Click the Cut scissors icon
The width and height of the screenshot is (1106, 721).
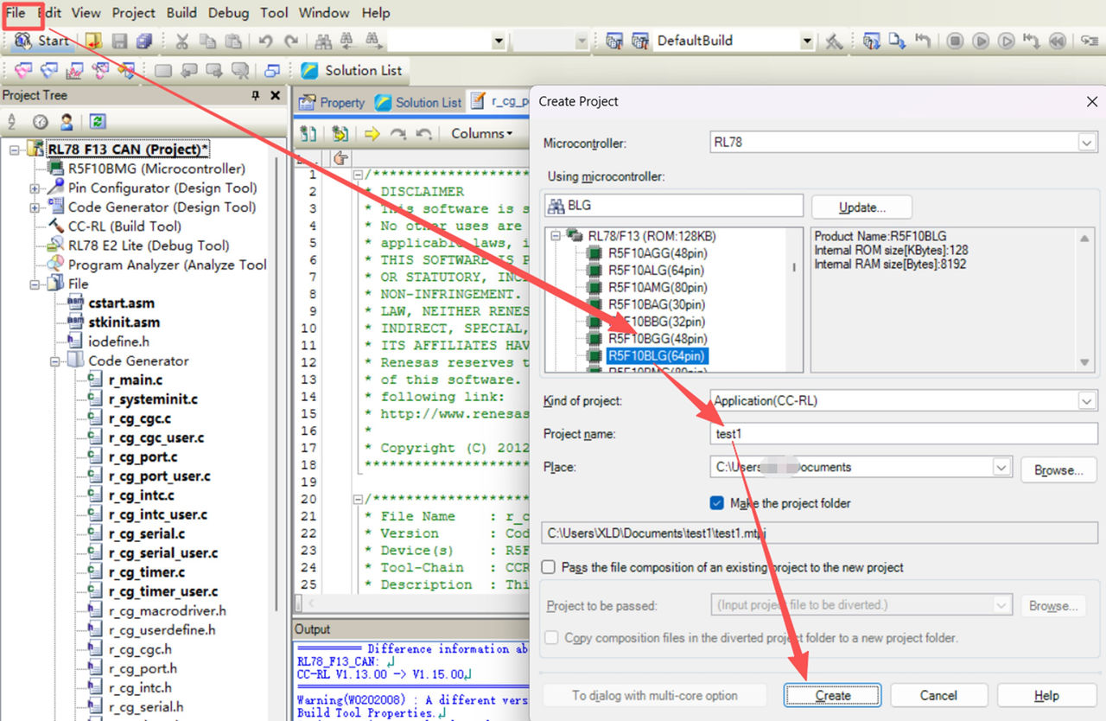point(182,41)
